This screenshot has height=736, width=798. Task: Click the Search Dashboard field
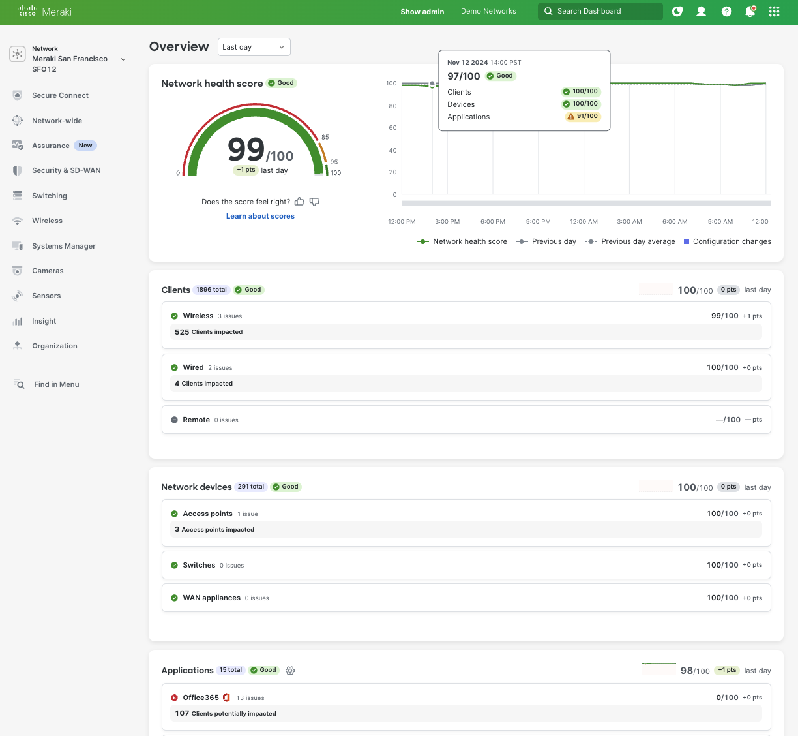click(600, 11)
